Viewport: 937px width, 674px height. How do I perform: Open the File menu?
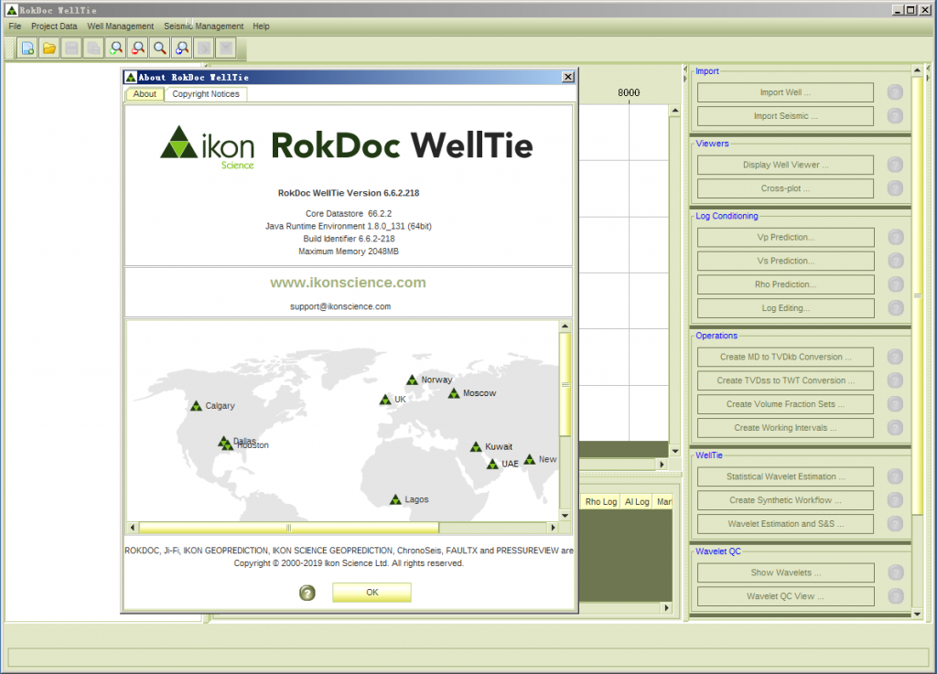(x=15, y=27)
